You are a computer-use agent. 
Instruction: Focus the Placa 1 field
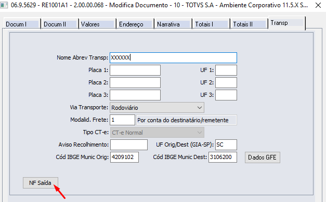pos(135,70)
